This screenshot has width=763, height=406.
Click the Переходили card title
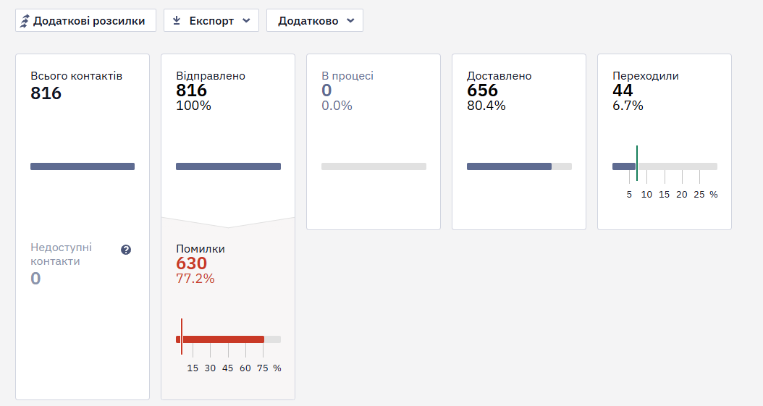point(646,76)
